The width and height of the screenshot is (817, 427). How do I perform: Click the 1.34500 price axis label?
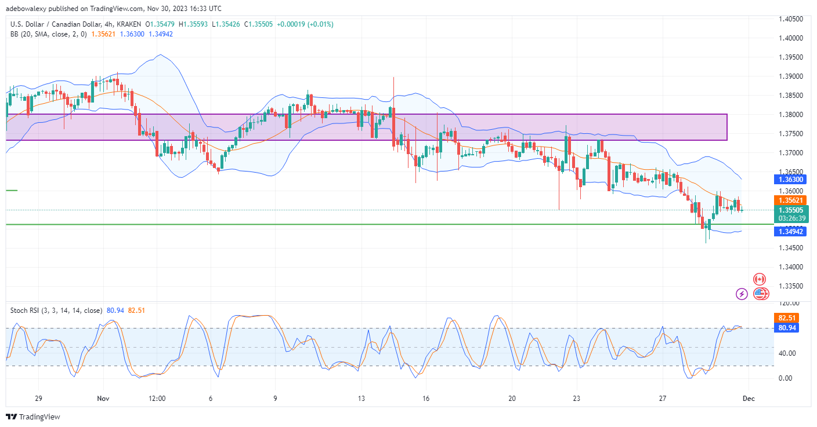[x=790, y=248]
